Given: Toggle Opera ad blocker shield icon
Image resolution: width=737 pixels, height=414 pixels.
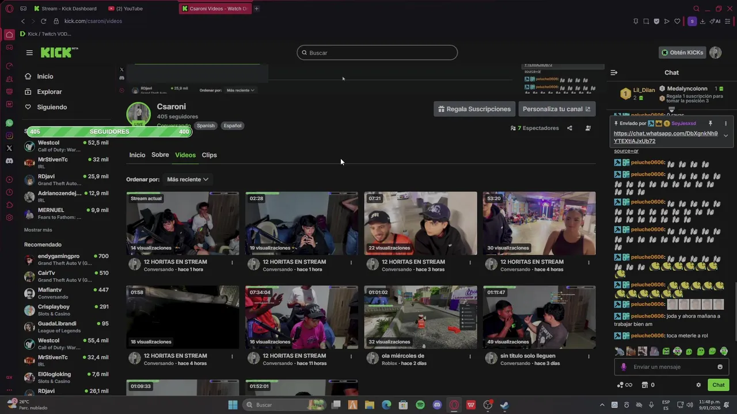Looking at the screenshot, I should click(x=656, y=21).
